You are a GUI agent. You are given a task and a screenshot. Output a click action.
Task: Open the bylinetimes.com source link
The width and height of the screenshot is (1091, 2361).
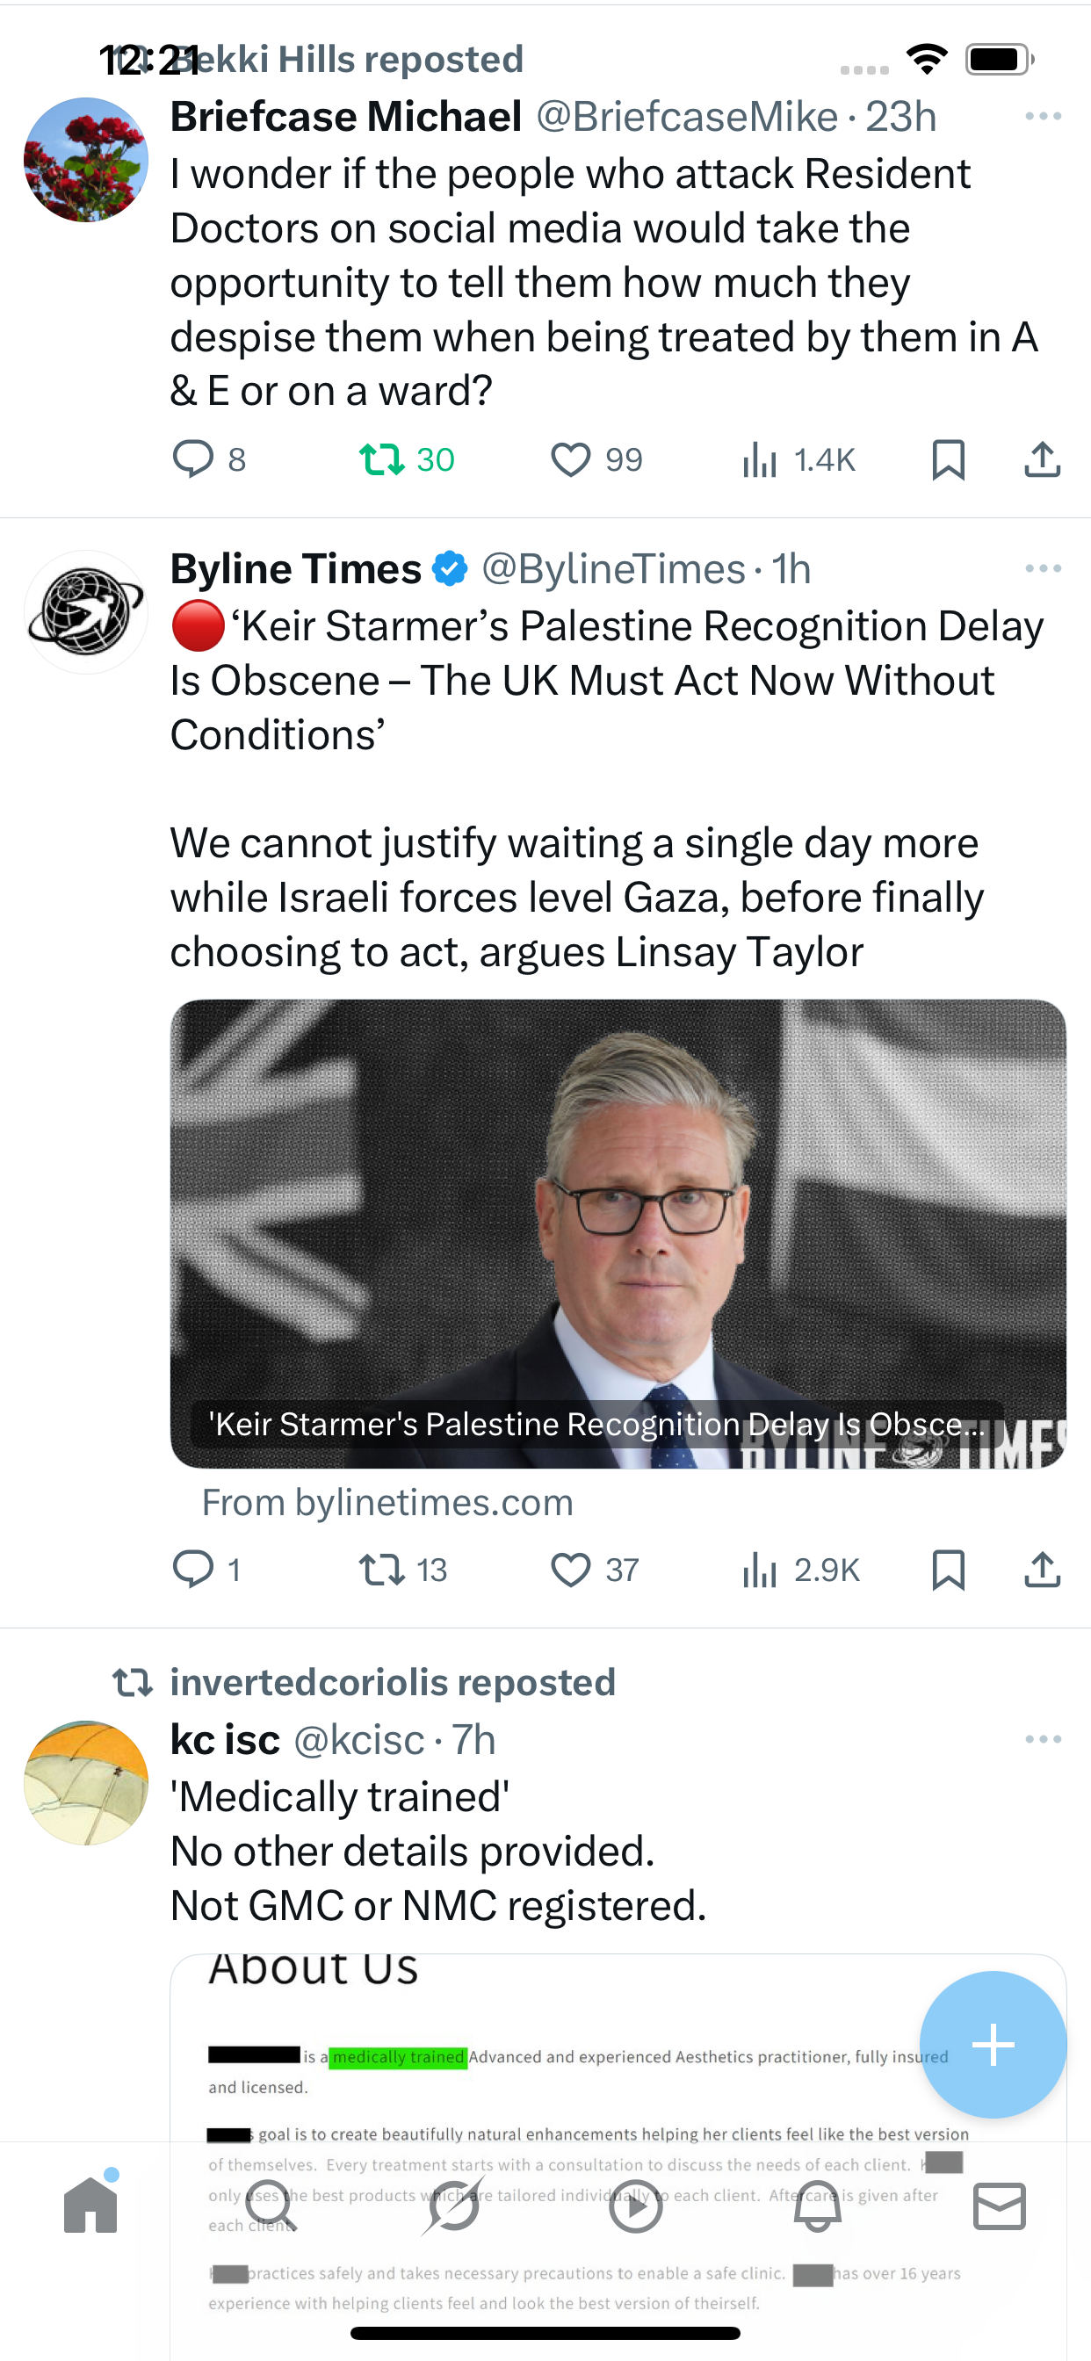(x=387, y=1503)
